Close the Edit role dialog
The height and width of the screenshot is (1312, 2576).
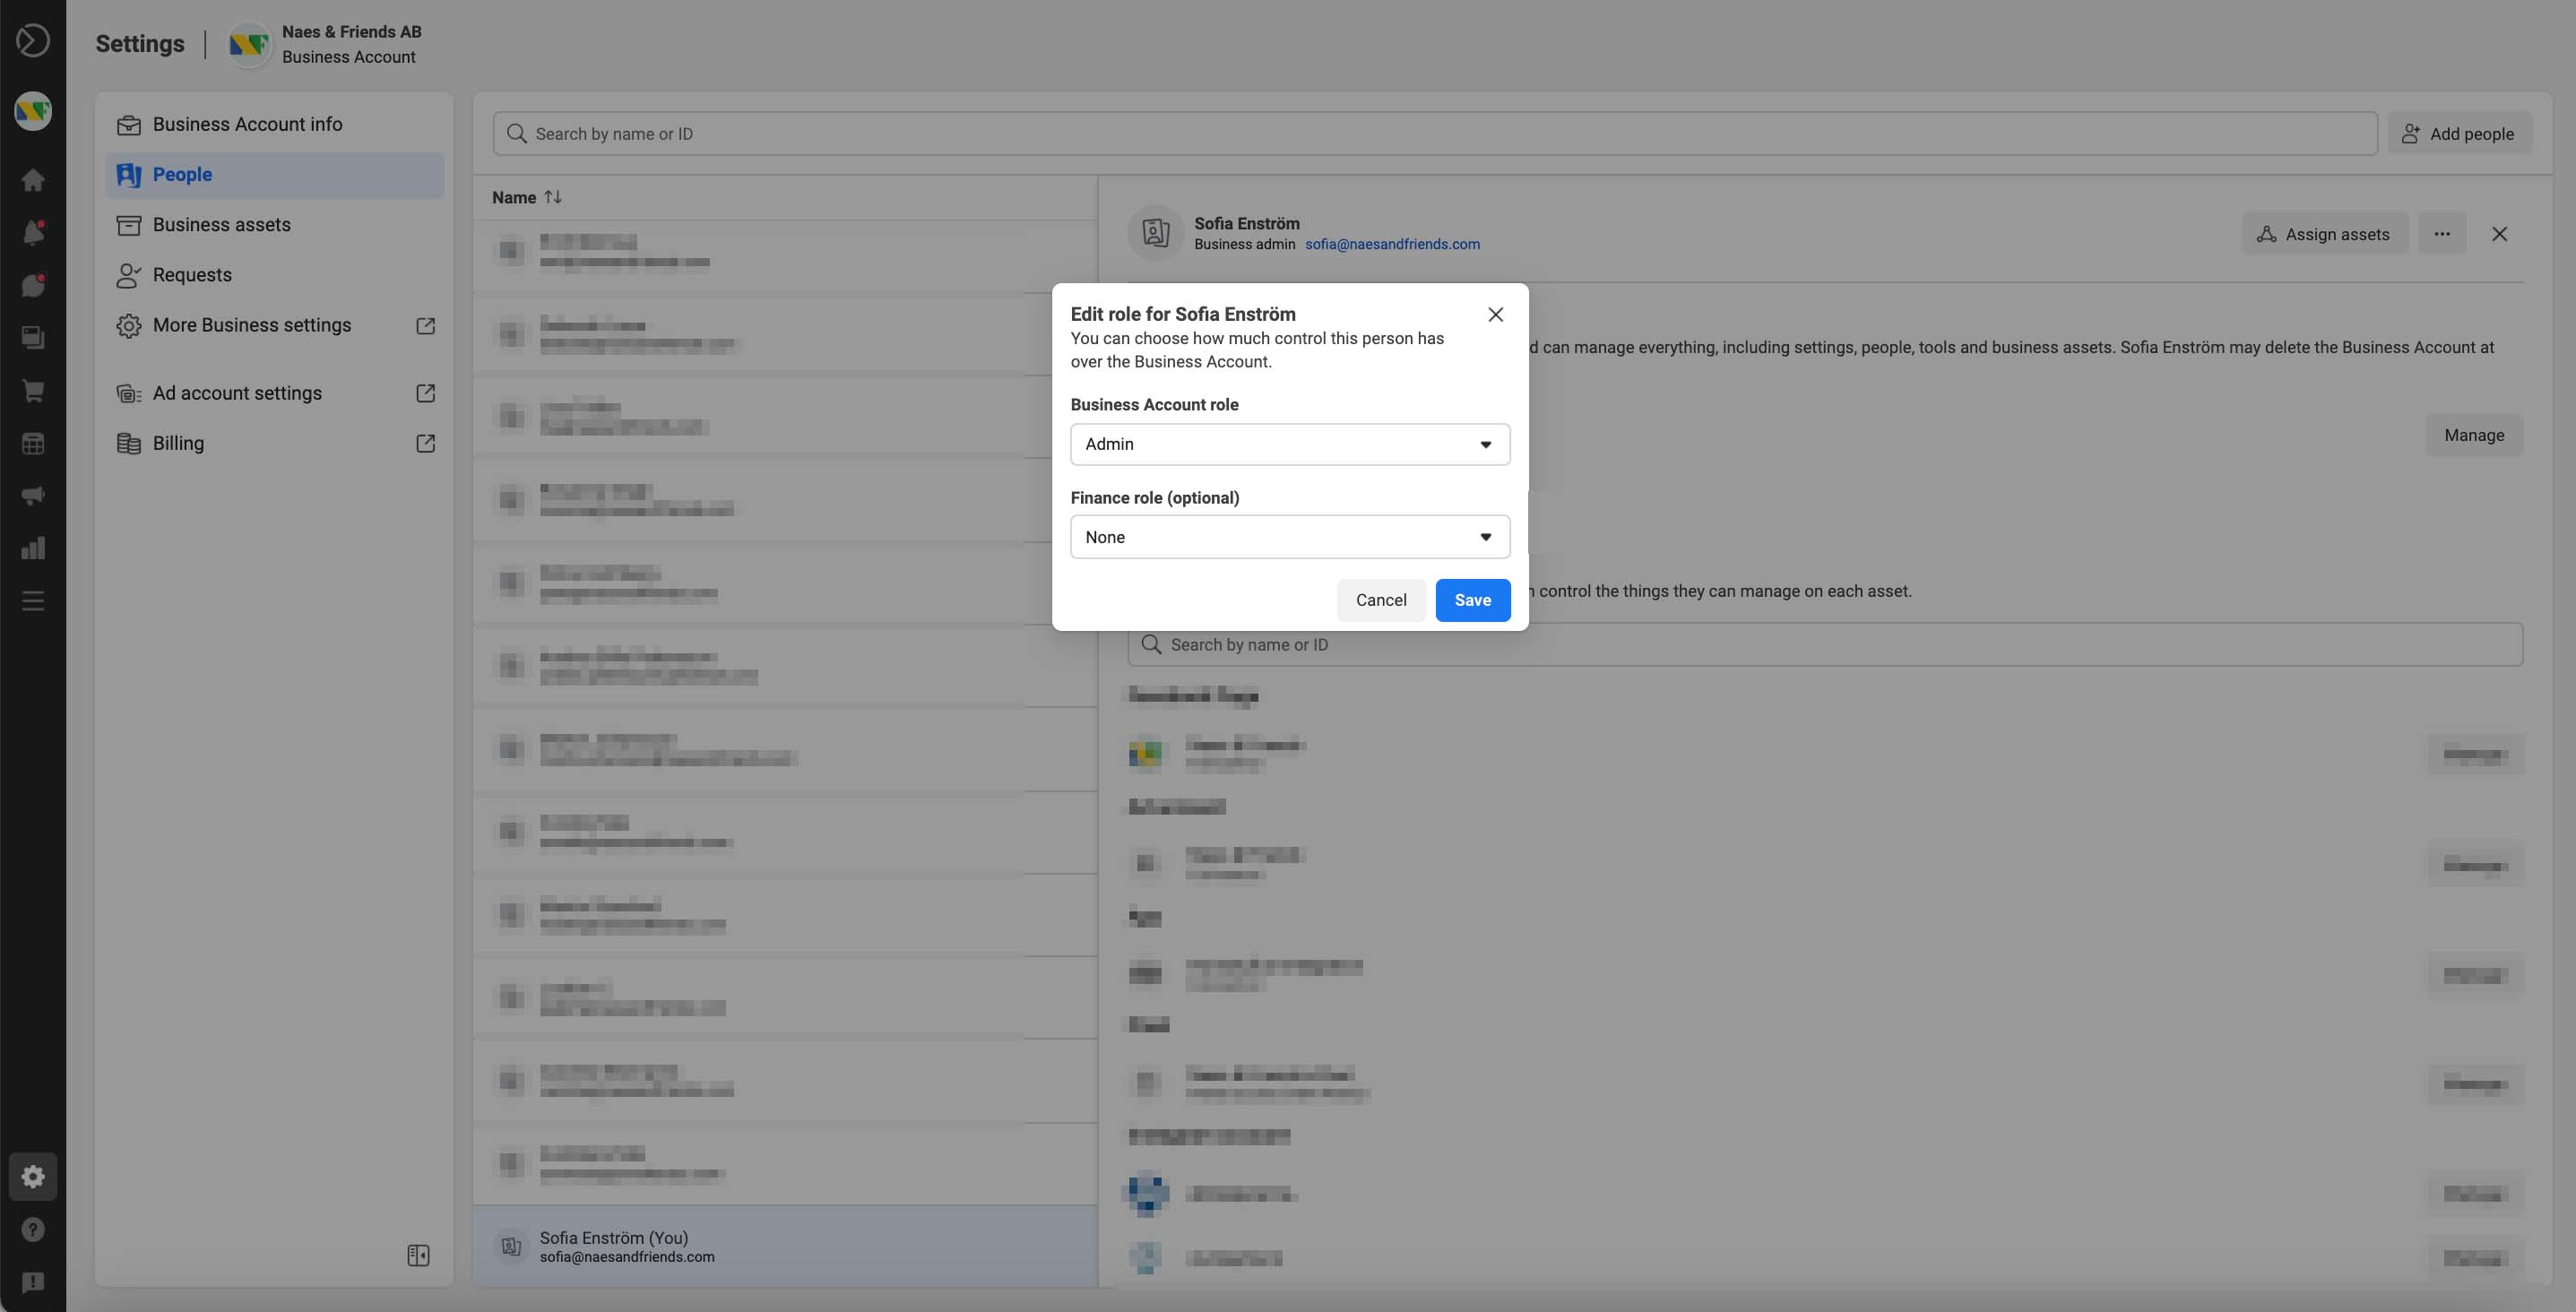coord(1495,314)
